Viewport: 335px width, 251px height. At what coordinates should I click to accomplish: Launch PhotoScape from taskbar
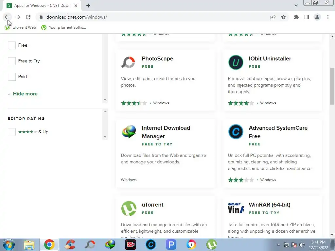[x=90, y=244]
